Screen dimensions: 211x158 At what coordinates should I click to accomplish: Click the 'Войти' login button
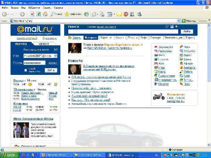point(51,70)
